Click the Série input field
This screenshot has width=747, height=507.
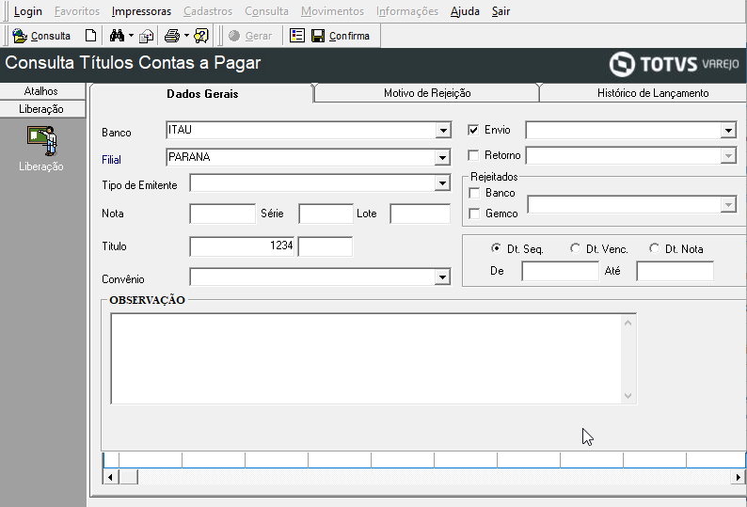pos(326,214)
